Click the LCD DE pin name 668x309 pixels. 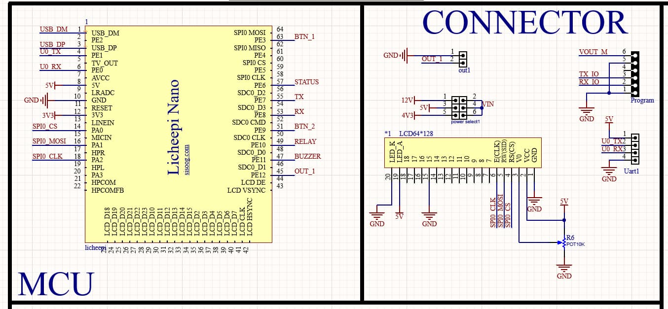coord(253,183)
